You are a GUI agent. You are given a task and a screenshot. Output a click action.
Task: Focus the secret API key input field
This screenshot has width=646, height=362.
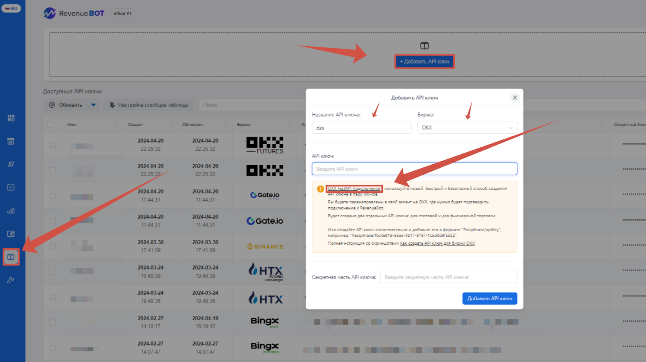coord(448,277)
